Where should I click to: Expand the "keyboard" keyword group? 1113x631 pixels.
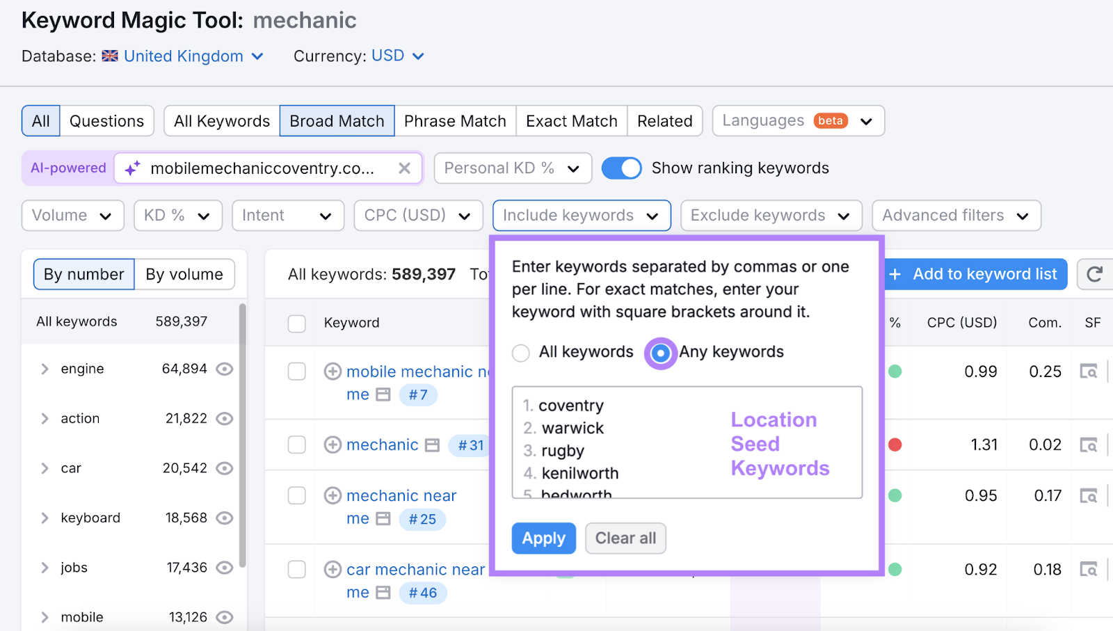pos(45,518)
